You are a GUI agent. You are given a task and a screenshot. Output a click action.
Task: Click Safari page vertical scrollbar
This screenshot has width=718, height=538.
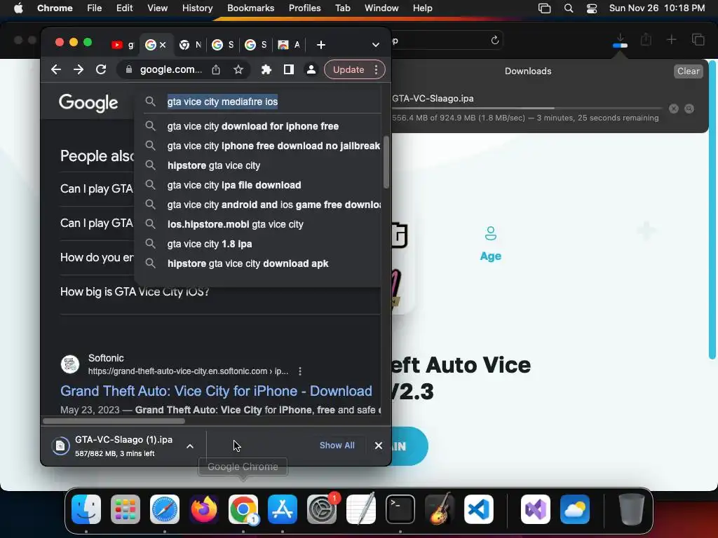(x=712, y=209)
